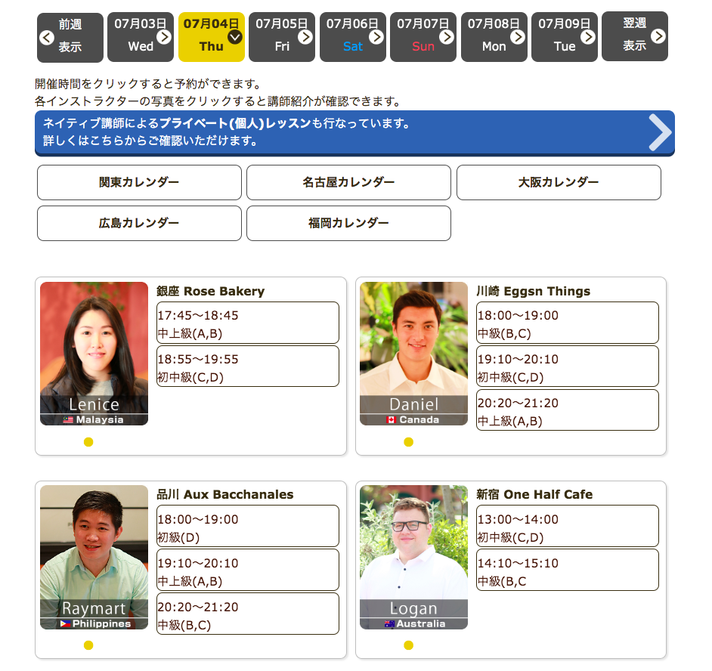Click the large arrow on blue private lesson banner
The image size is (712, 671).
pyautogui.click(x=660, y=133)
